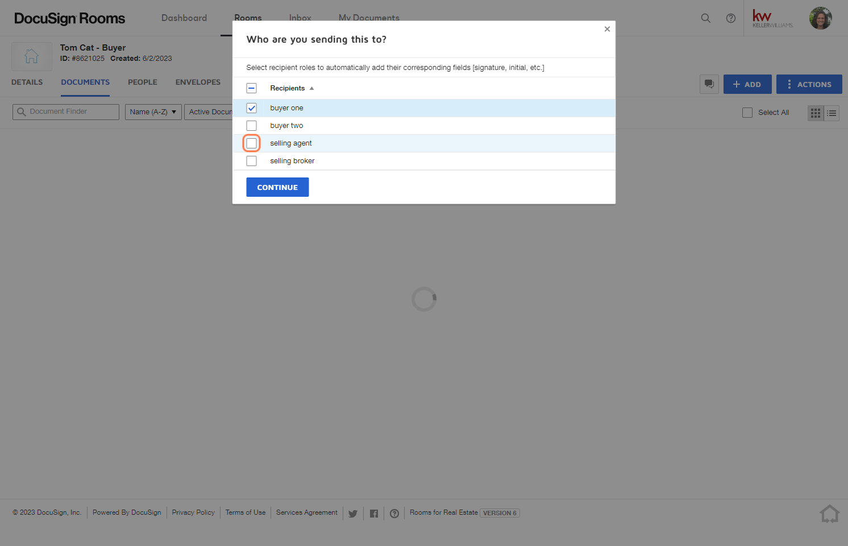Switch to list view icon

[832, 113]
